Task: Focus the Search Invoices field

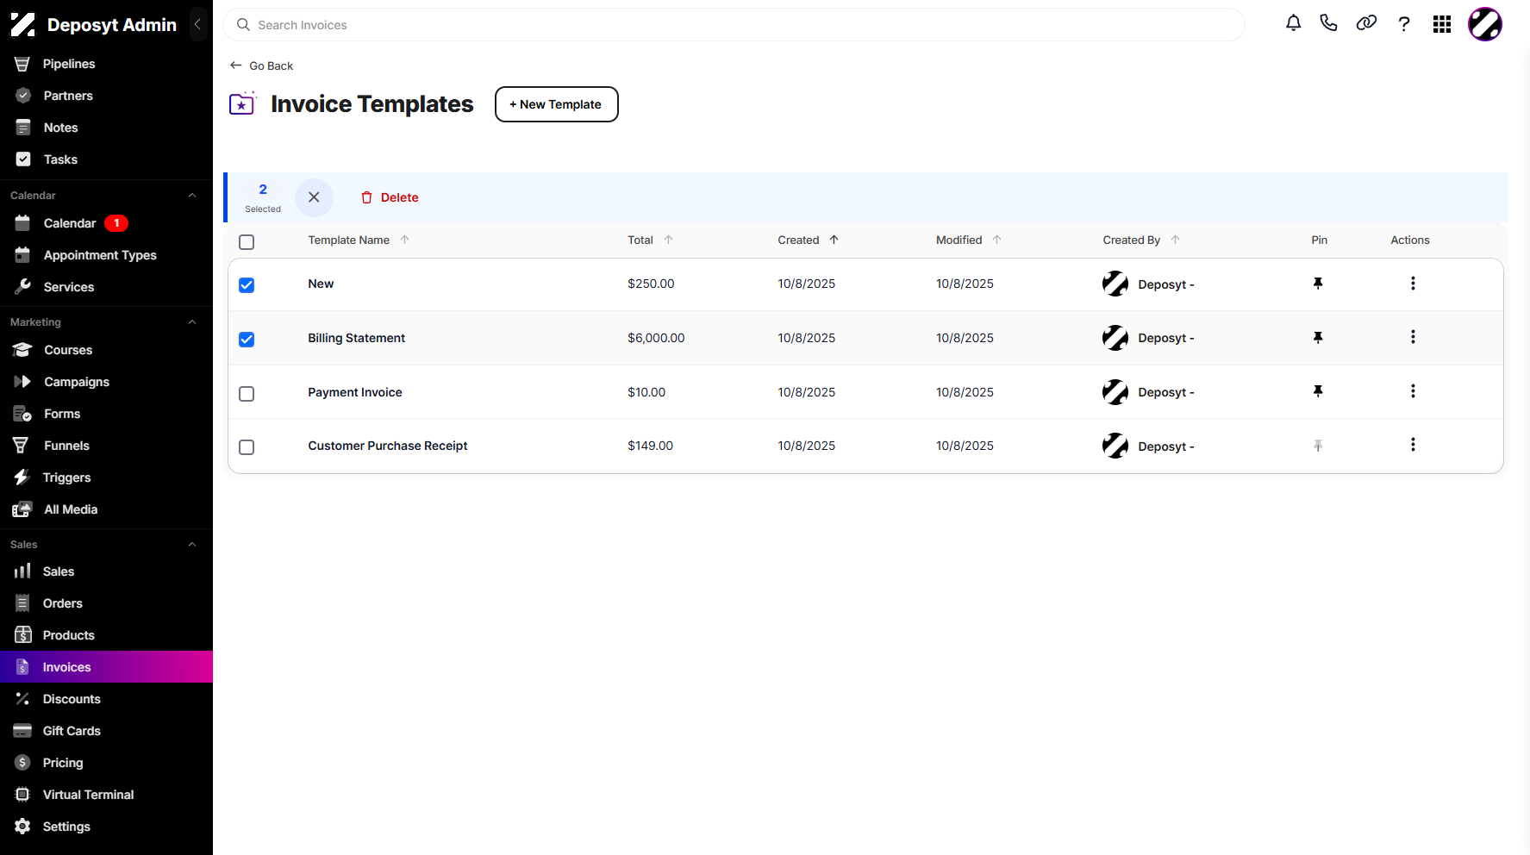Action: tap(734, 25)
